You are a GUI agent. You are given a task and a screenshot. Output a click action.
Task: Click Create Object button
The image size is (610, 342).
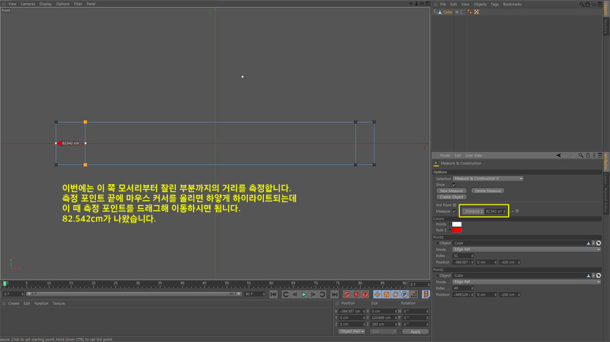[x=452, y=197]
